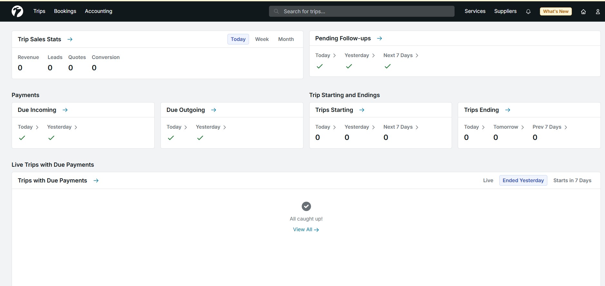Expand Today under Due Incoming
605x286 pixels.
[28, 127]
